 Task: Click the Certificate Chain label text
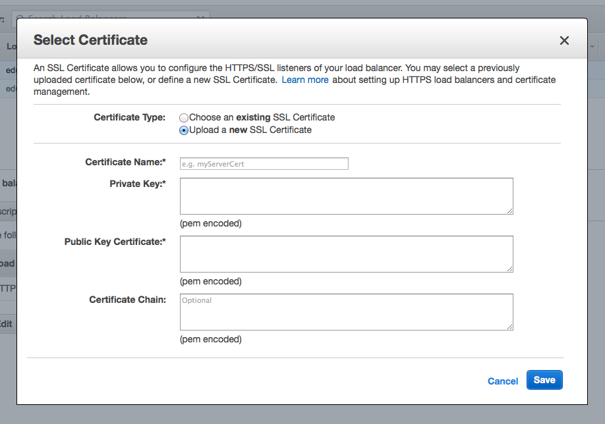[x=125, y=300]
